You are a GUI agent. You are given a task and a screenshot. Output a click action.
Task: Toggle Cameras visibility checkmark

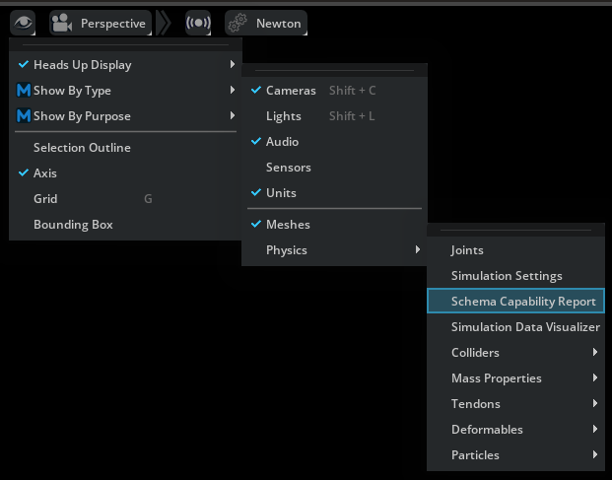[x=256, y=90]
